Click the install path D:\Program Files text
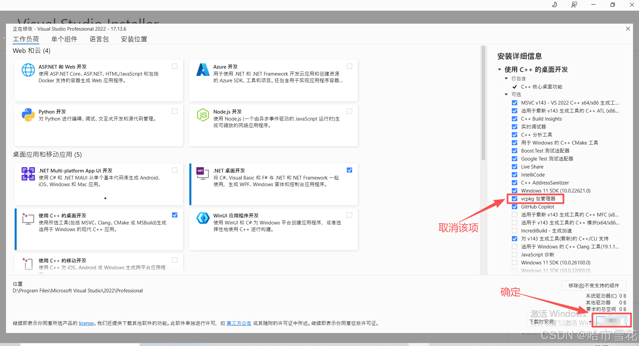Image resolution: width=639 pixels, height=346 pixels. [78, 291]
